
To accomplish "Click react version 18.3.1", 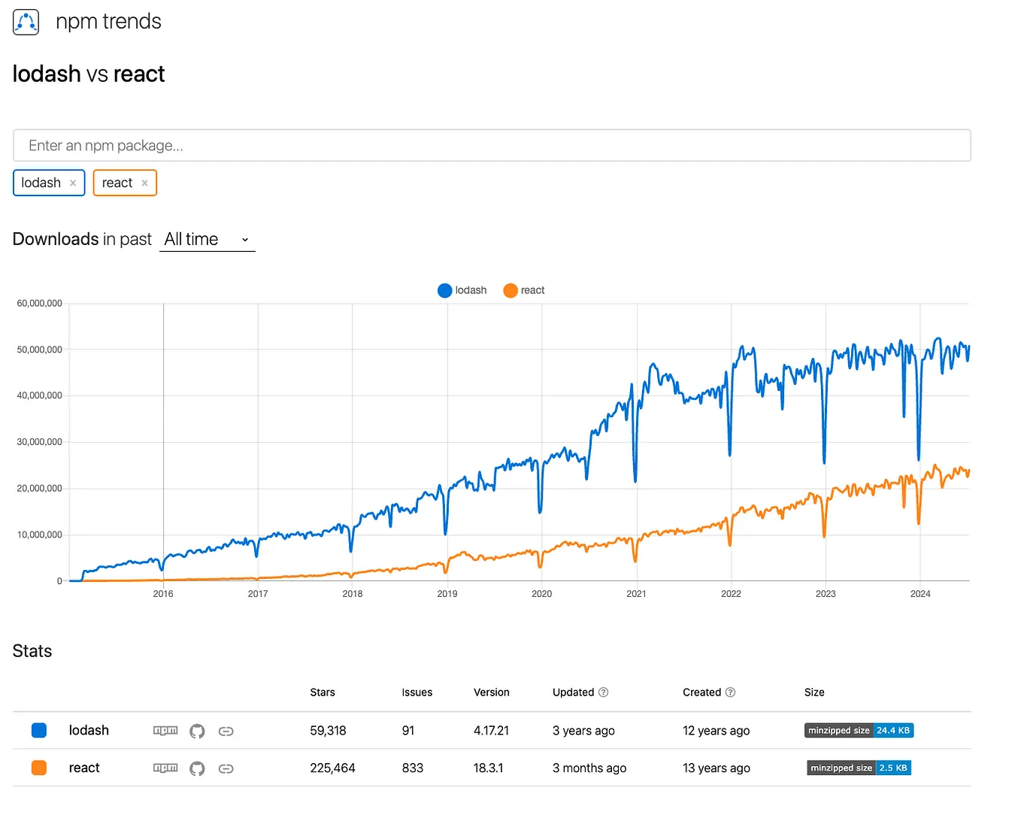I will click(489, 768).
